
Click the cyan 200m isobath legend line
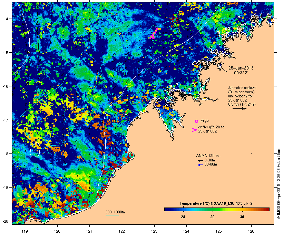pyautogui.click(x=112, y=215)
